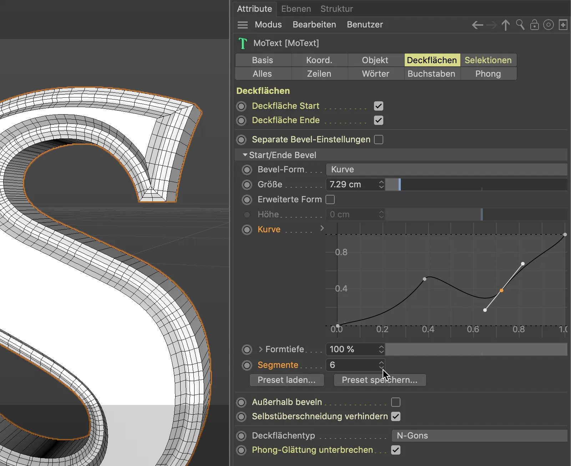571x466 pixels.
Task: Click animation dot beside Deckfläche Ende
Action: click(x=242, y=121)
